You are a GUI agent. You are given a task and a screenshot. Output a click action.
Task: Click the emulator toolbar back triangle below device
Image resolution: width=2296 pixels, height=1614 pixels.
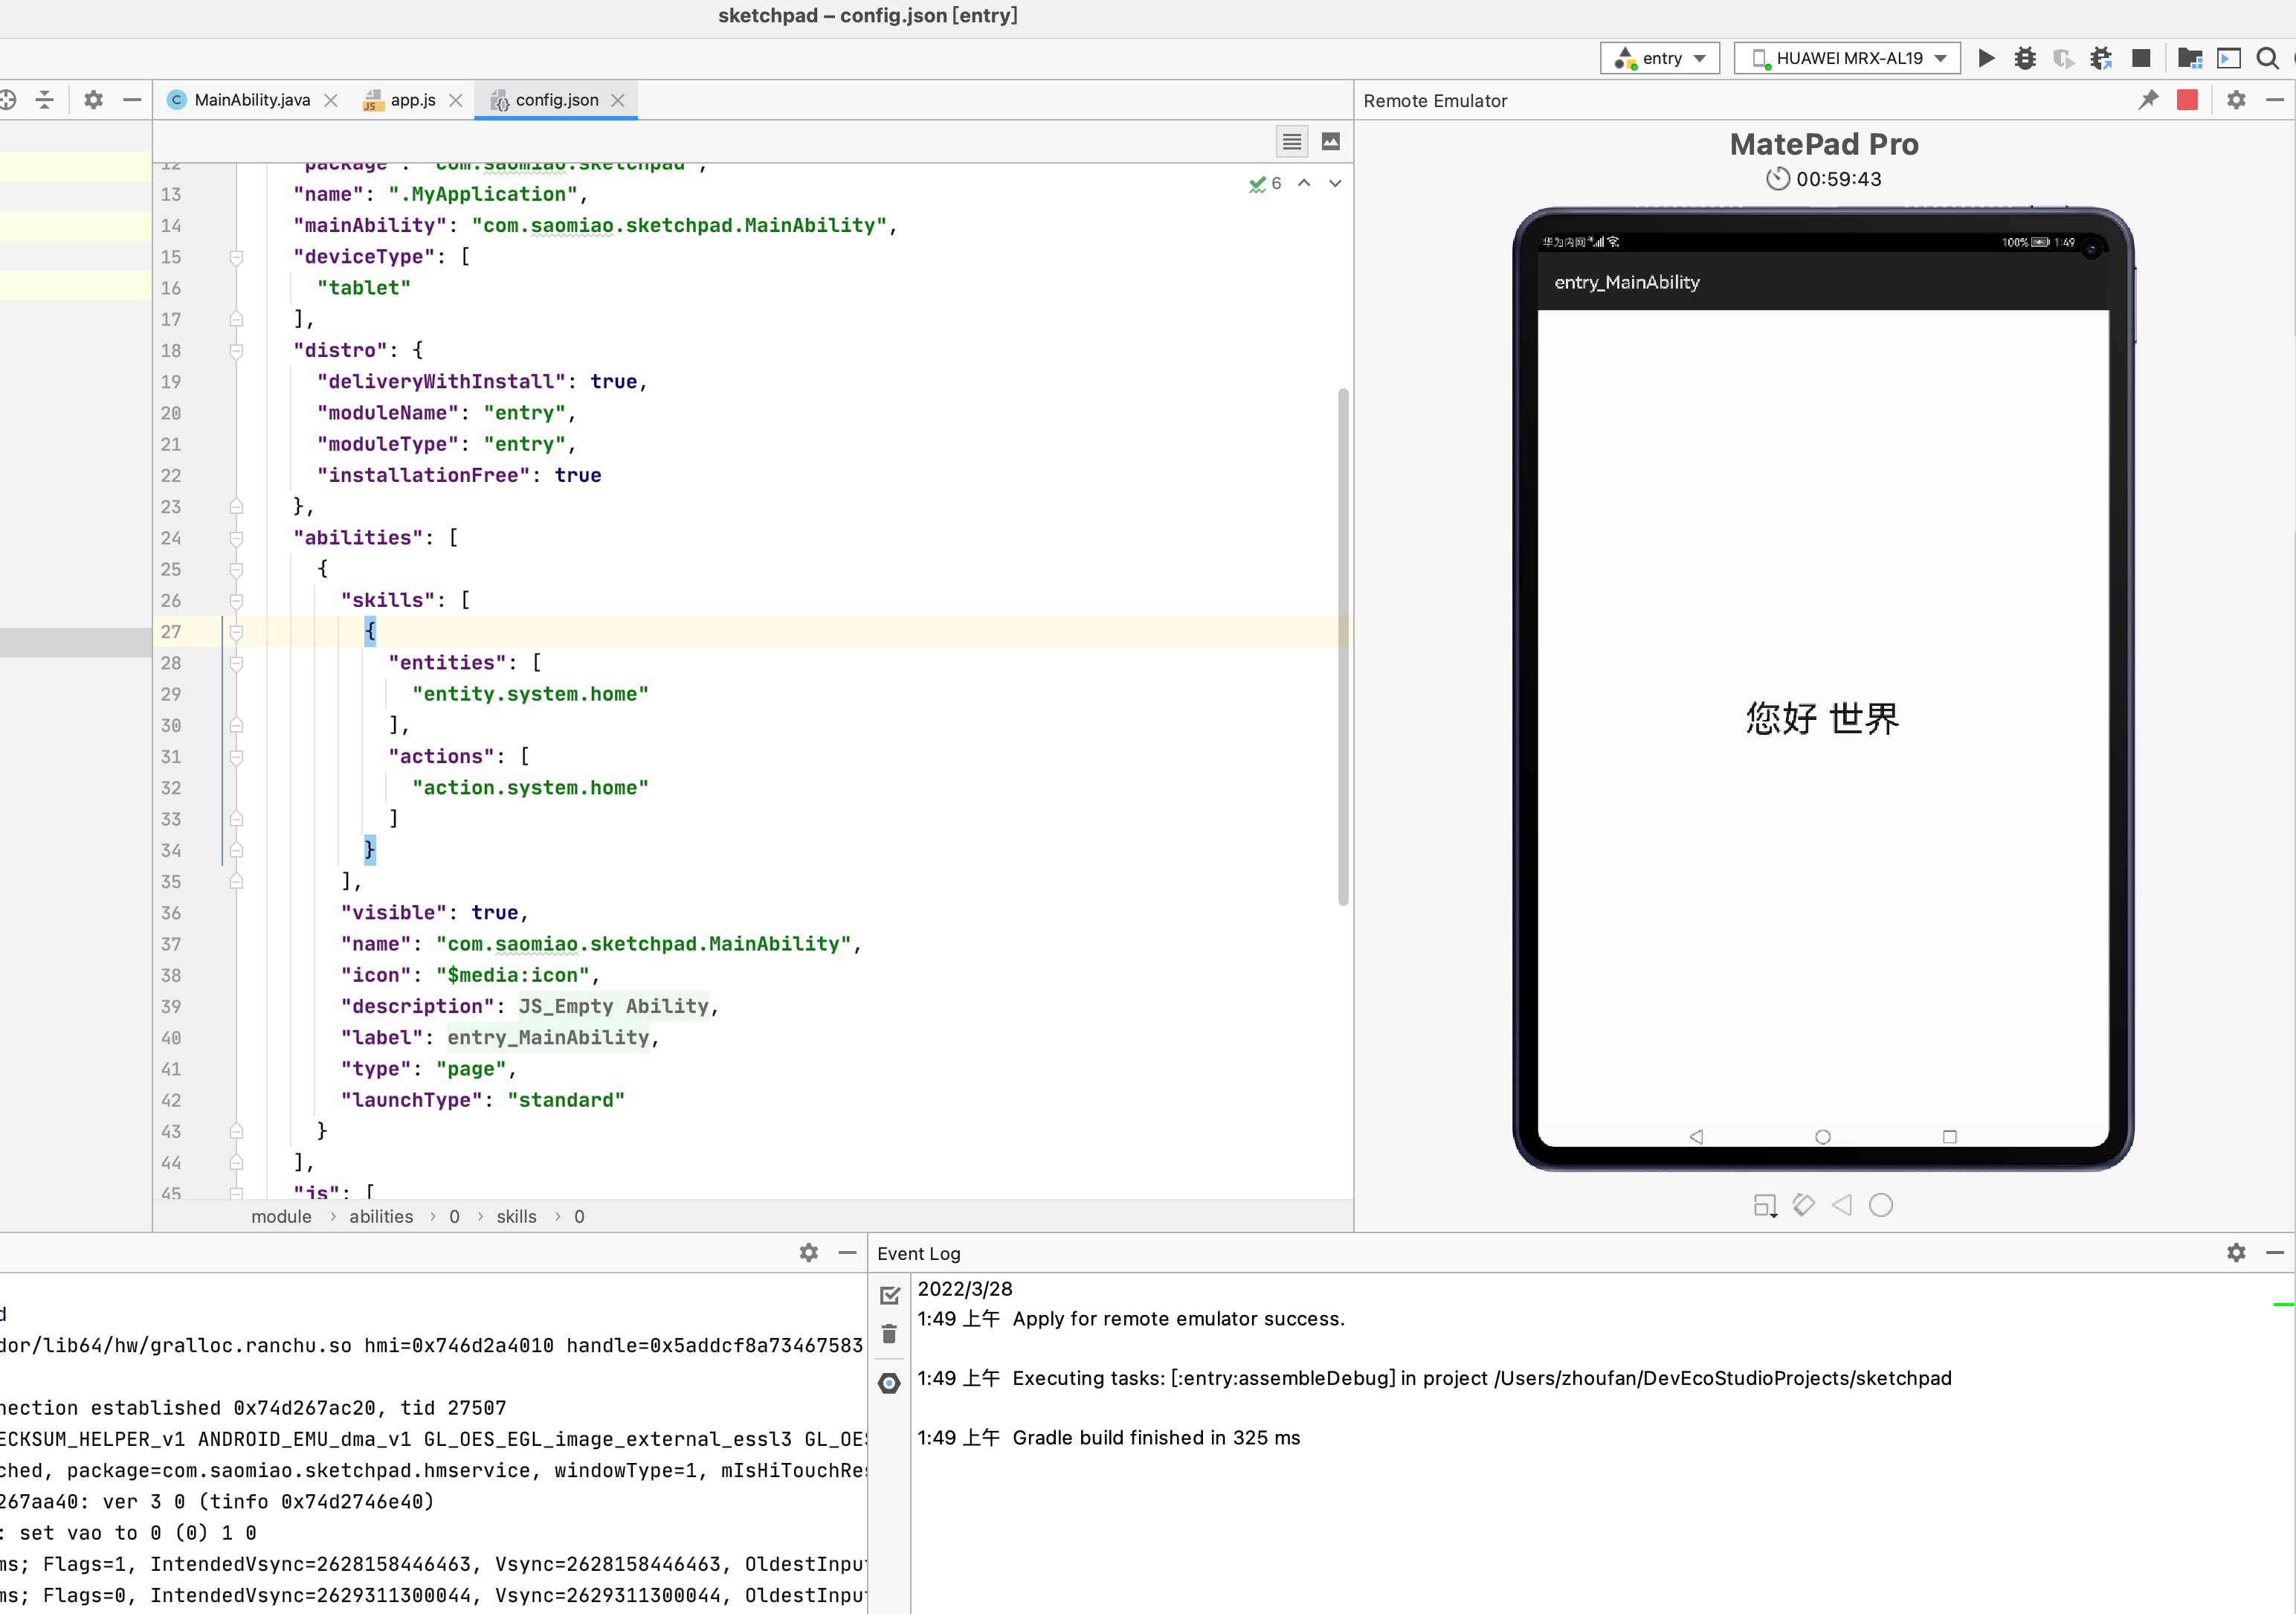[x=1842, y=1205]
